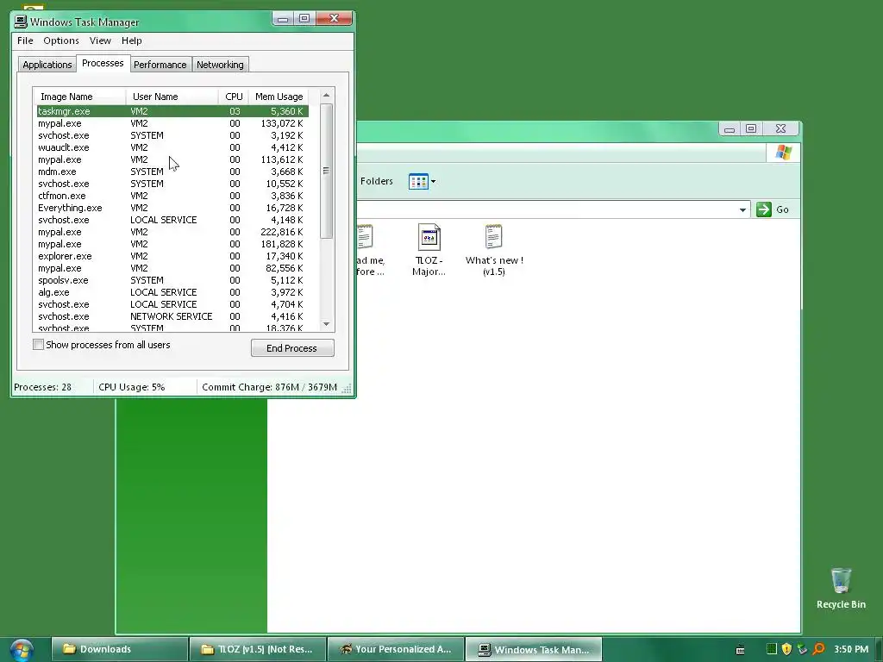Image resolution: width=883 pixels, height=662 pixels.
Task: Click the 3:50 PM taskbar clock
Action: (x=851, y=649)
